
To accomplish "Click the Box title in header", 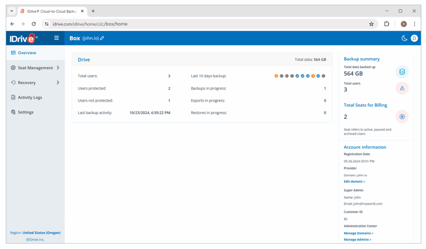I will [x=75, y=38].
